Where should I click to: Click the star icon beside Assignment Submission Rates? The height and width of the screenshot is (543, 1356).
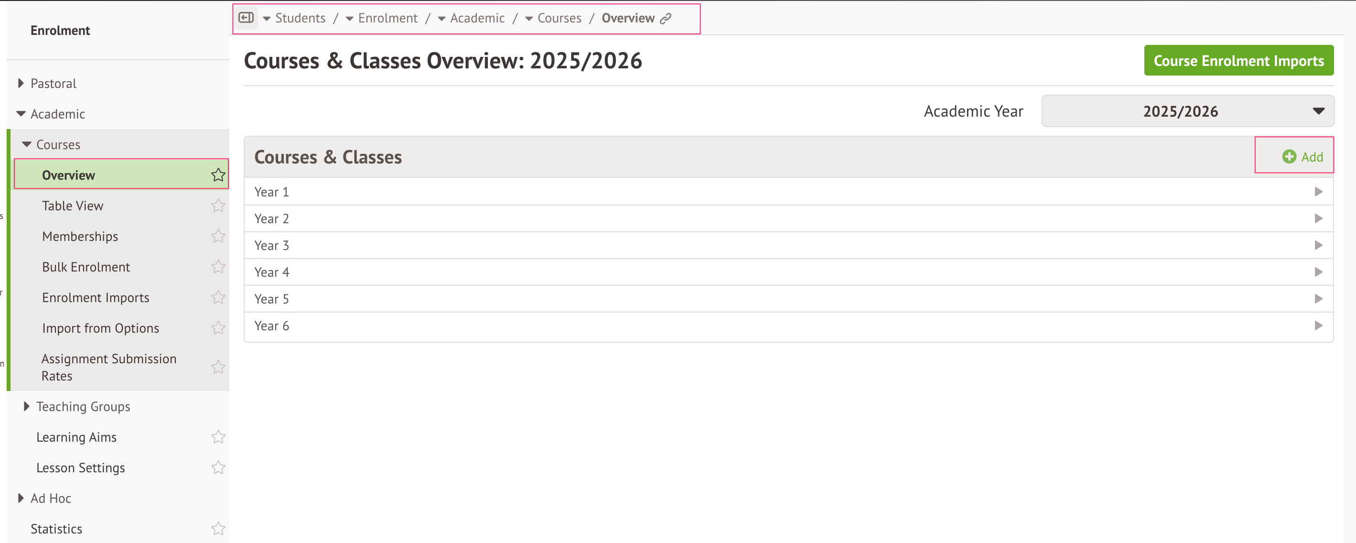click(x=218, y=367)
